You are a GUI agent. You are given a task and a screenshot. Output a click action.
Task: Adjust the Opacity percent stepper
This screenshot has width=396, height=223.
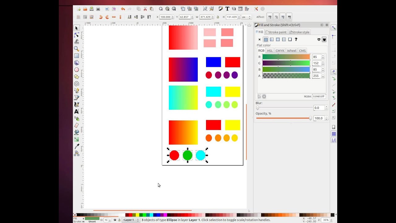[x=326, y=118]
